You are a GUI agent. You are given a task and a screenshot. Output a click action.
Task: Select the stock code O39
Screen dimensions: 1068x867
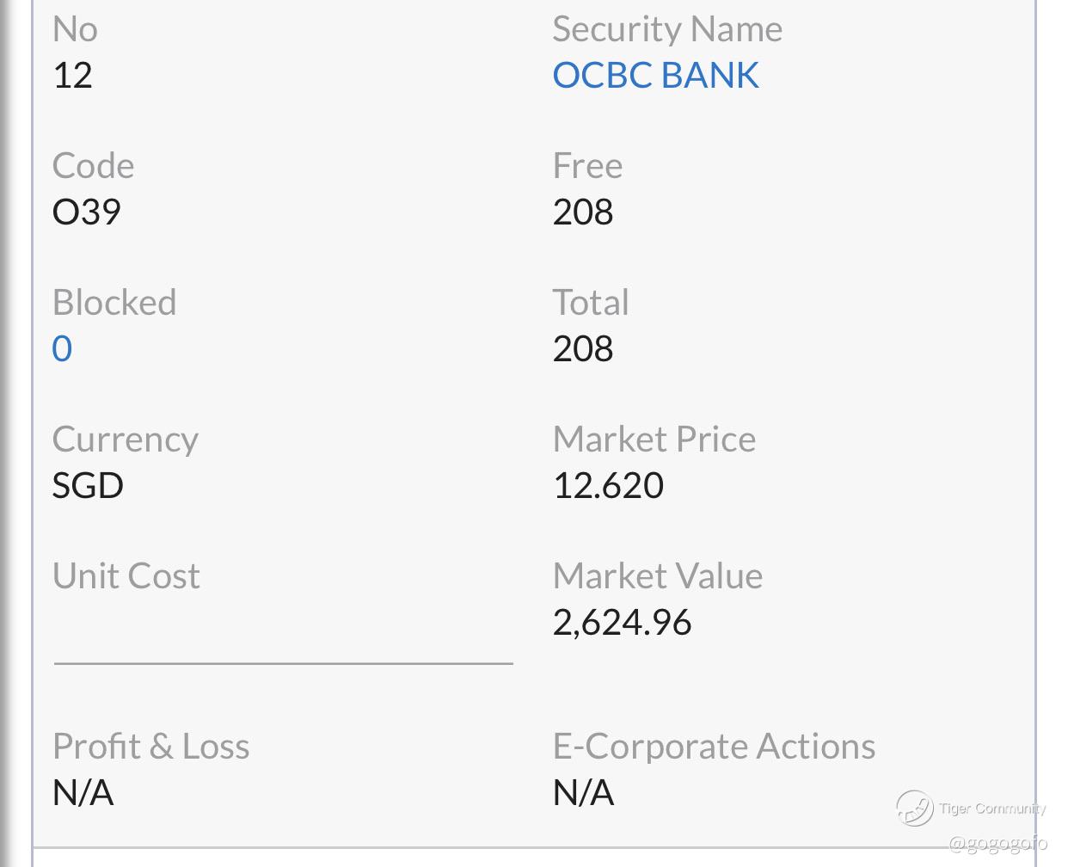(87, 212)
